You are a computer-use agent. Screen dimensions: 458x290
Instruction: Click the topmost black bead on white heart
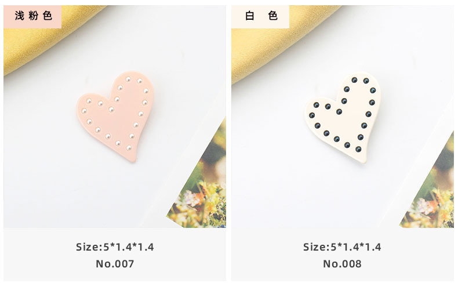(354, 80)
